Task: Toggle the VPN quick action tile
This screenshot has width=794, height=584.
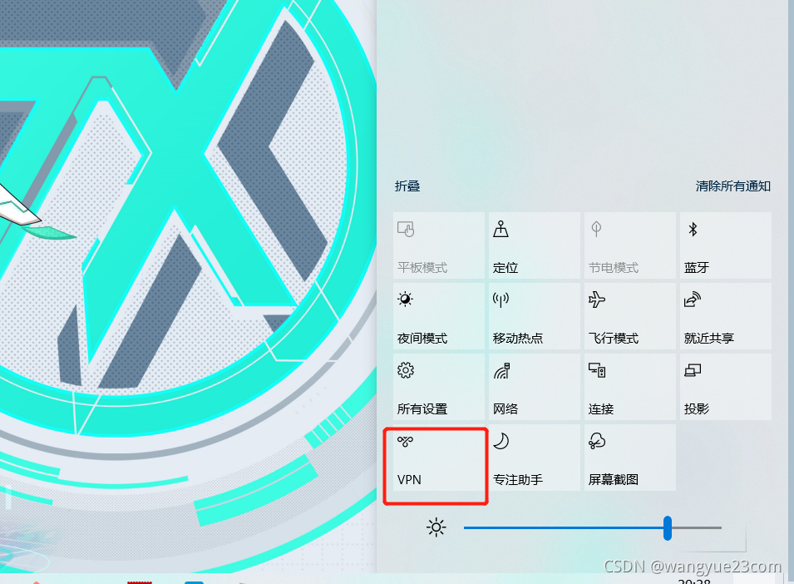Action: coord(438,458)
